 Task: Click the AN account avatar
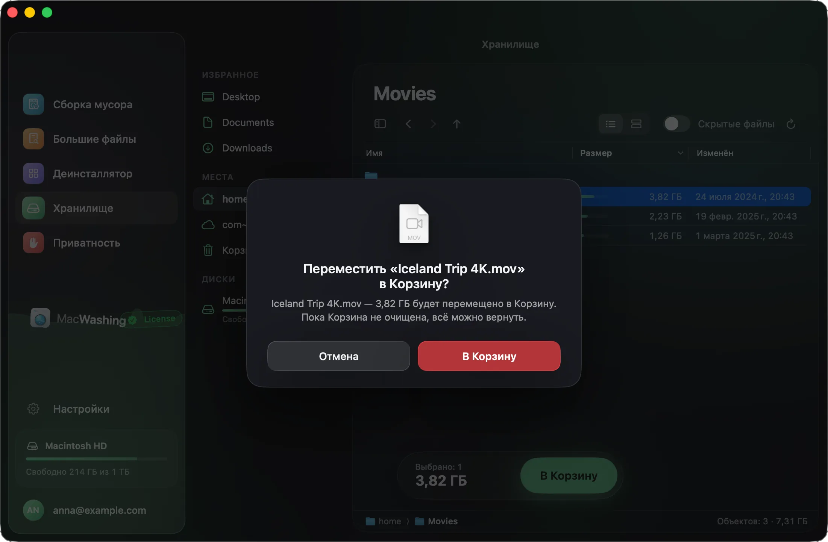[33, 510]
